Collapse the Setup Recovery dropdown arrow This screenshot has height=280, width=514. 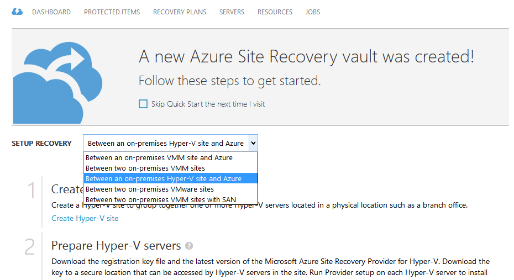[253, 143]
